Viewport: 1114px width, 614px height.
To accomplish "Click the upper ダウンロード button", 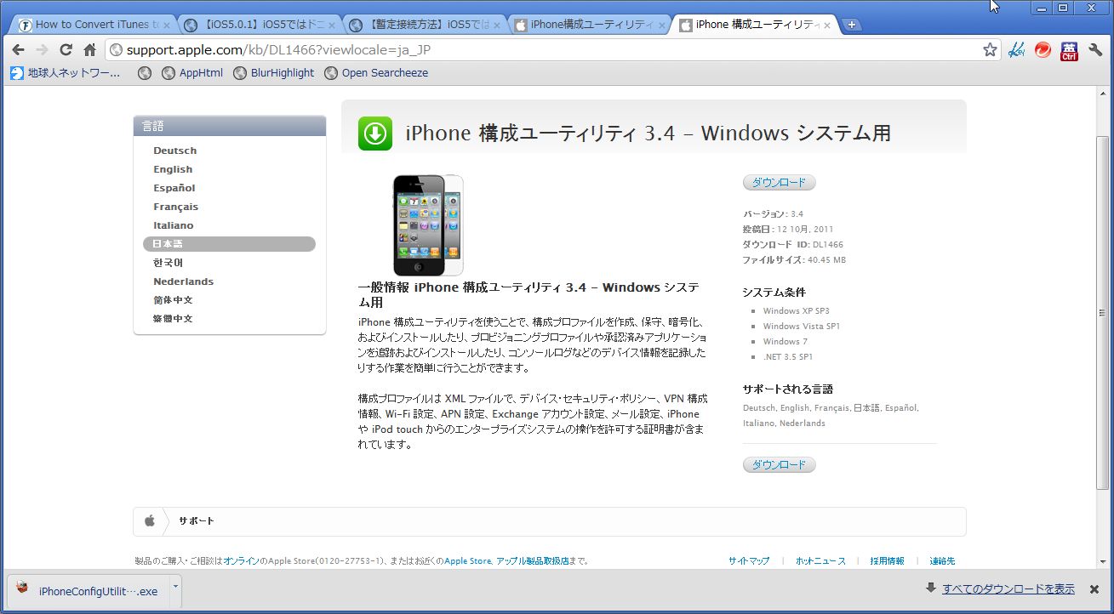I will click(x=779, y=183).
